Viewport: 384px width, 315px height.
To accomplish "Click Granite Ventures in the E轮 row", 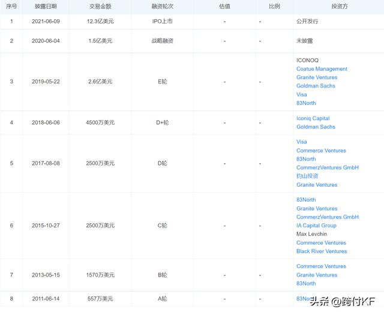I will pos(317,77).
